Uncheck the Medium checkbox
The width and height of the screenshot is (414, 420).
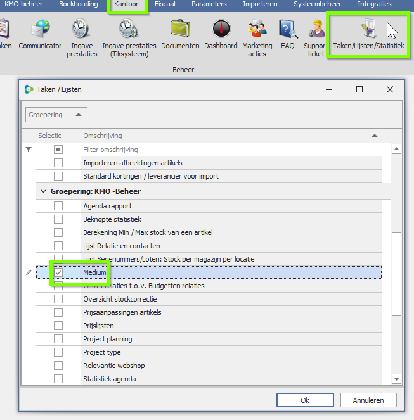point(58,272)
